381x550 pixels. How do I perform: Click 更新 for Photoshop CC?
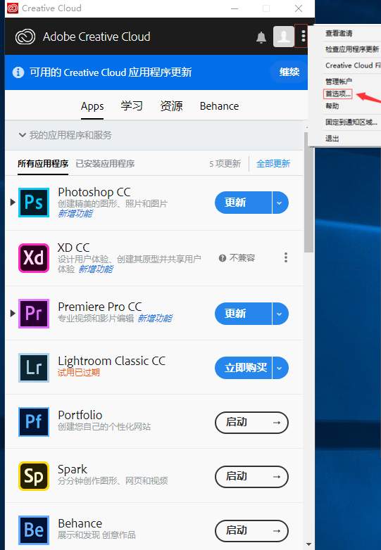(243, 203)
